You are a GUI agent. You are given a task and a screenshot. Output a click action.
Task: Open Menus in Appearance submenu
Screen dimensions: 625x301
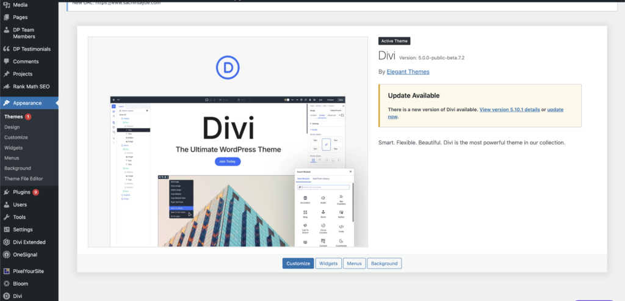tap(12, 158)
